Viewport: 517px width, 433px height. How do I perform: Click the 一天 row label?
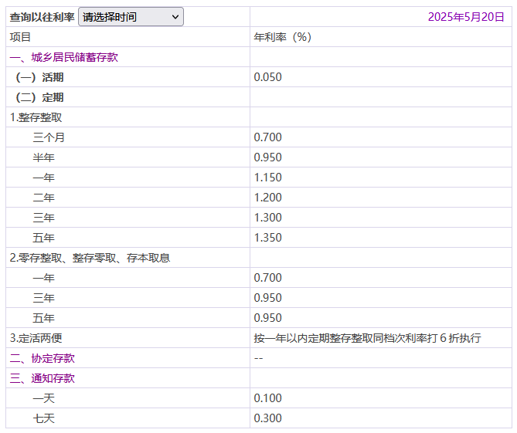43,398
